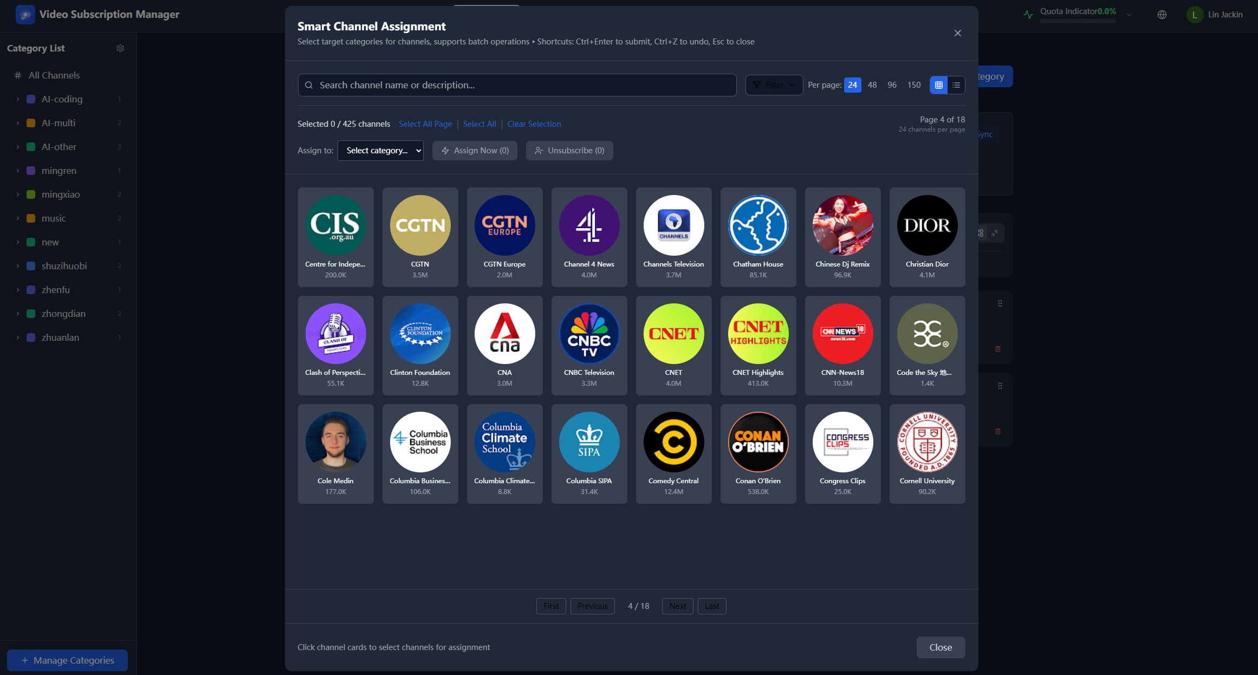Click the bottom Close button

coord(941,647)
